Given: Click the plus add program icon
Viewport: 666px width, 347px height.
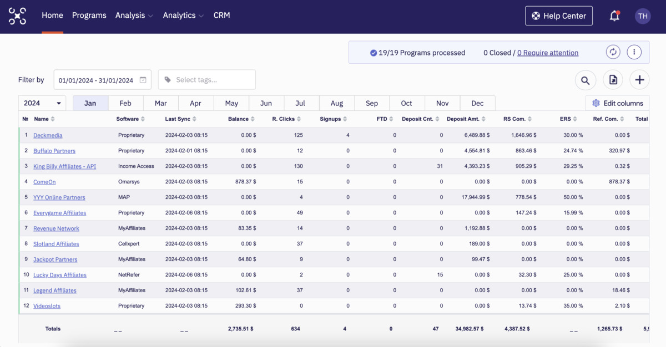Looking at the screenshot, I should [639, 80].
